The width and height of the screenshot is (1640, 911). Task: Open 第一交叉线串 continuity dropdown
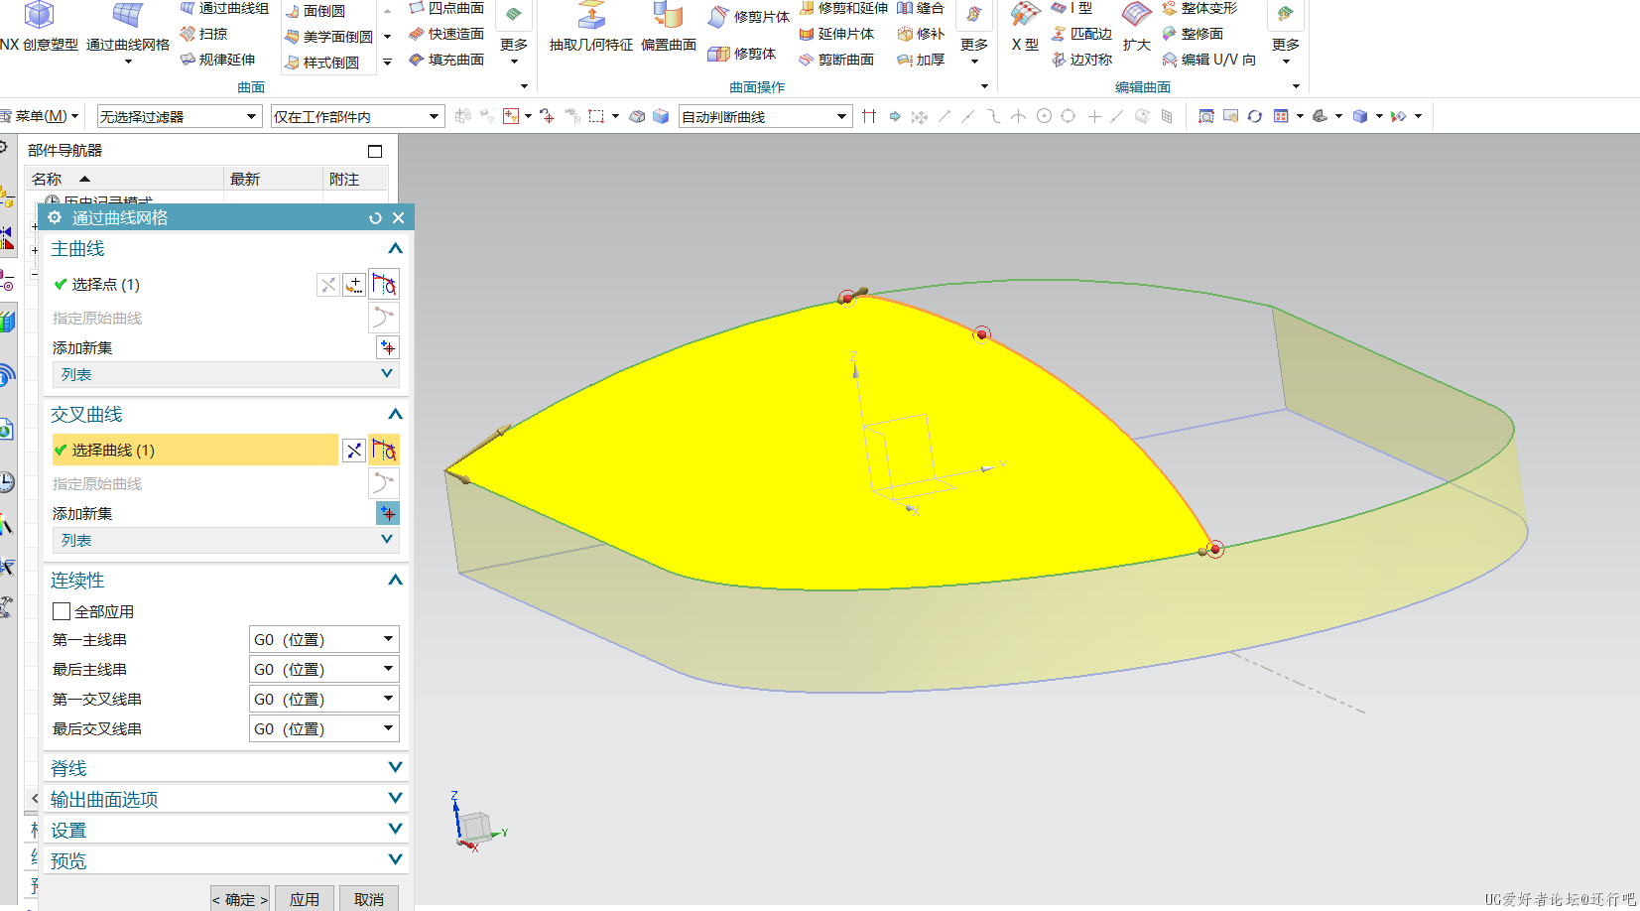(x=324, y=699)
